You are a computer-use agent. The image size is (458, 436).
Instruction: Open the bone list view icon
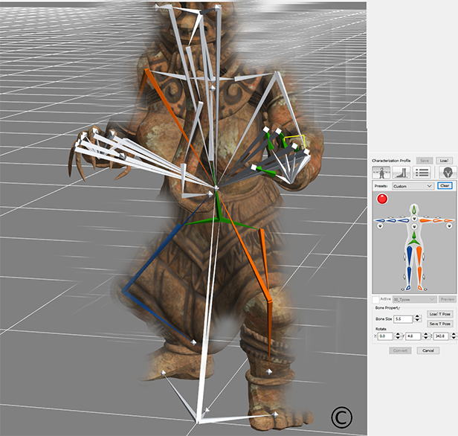click(422, 172)
